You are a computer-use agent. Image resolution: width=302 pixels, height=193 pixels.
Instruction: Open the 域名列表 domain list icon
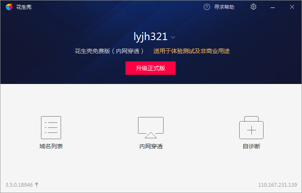point(51,127)
